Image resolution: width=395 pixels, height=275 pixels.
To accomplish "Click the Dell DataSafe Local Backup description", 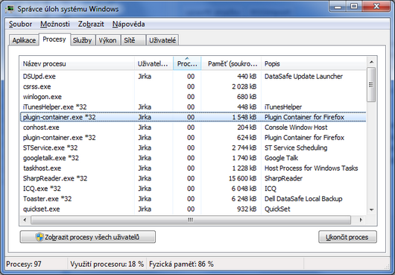I will tap(303, 199).
